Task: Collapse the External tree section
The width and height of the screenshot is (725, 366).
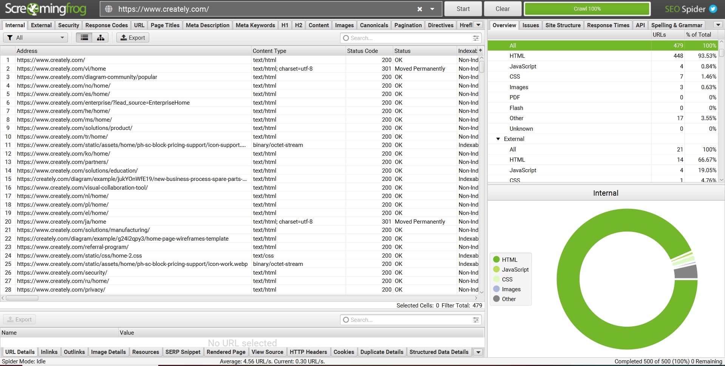Action: point(498,139)
